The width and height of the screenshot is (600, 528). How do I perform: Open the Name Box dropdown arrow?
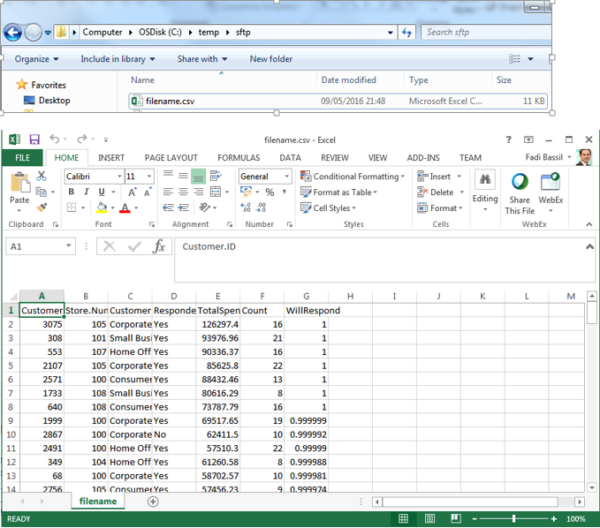[69, 245]
